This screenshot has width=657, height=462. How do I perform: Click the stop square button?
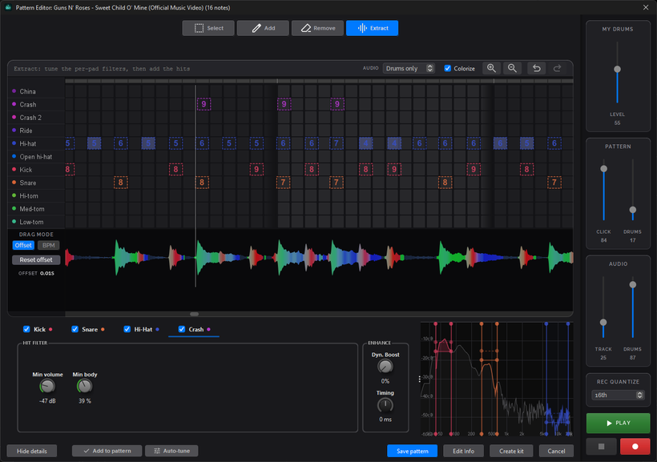click(601, 447)
